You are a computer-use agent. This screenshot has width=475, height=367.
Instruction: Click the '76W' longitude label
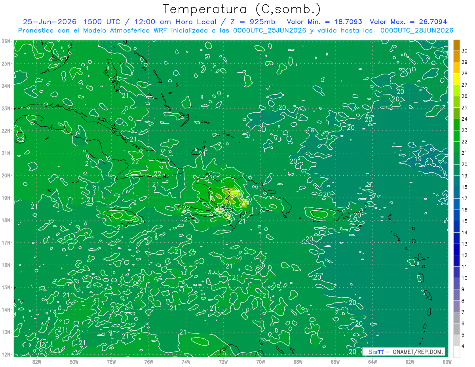tap(148, 361)
